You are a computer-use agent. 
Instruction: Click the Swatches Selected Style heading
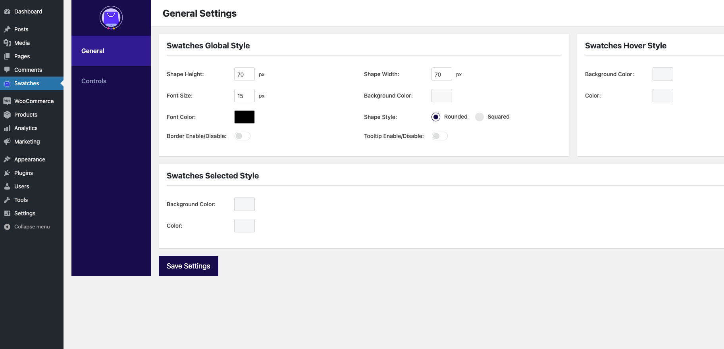pyautogui.click(x=213, y=176)
